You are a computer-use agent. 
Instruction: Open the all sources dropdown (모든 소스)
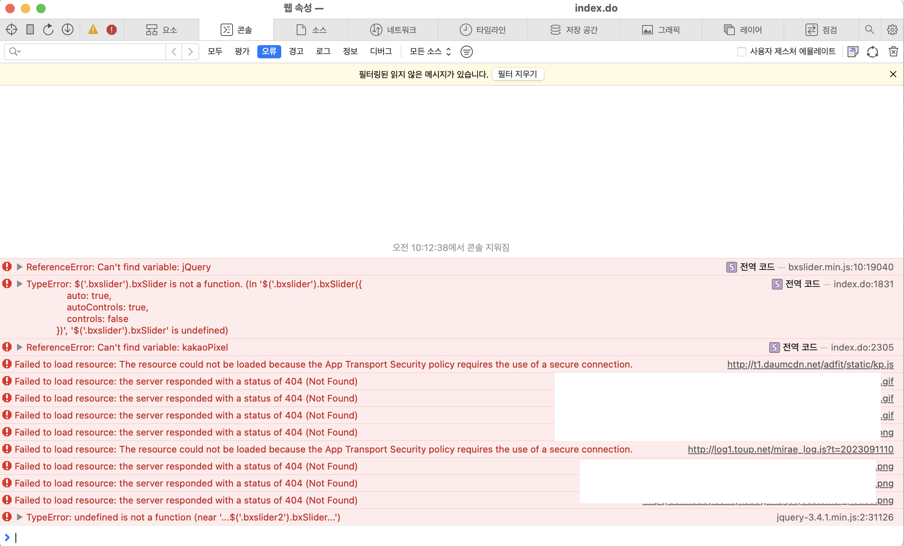430,52
